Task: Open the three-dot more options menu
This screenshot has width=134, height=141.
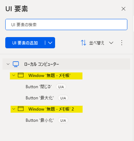Action: coord(122,43)
